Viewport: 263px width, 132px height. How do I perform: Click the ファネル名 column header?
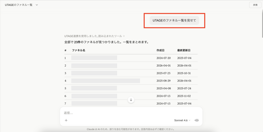click(79, 50)
